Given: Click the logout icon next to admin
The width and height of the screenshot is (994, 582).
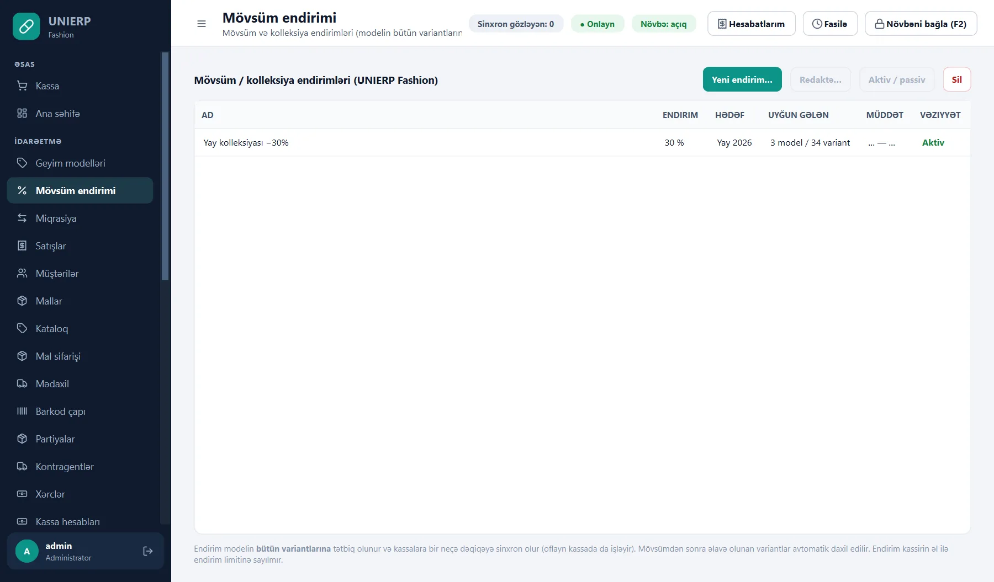Looking at the screenshot, I should tap(148, 551).
